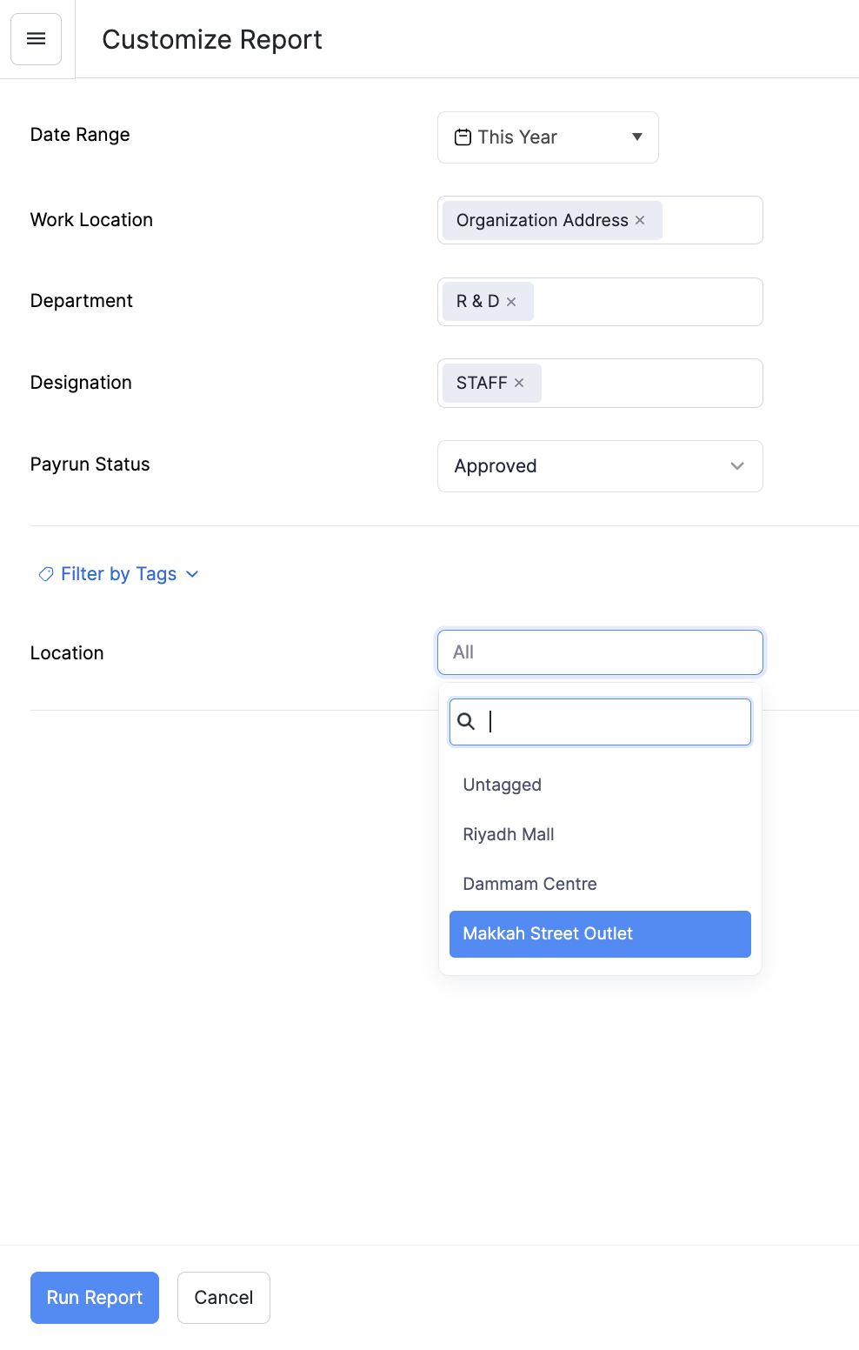Click the Cancel button
This screenshot has width=859, height=1350.
(223, 1298)
